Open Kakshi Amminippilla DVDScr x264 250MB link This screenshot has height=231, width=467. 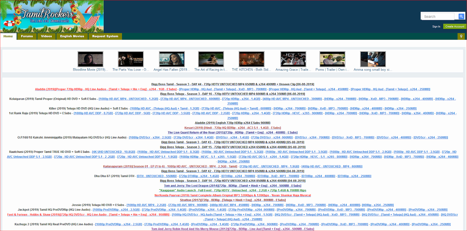431,137
